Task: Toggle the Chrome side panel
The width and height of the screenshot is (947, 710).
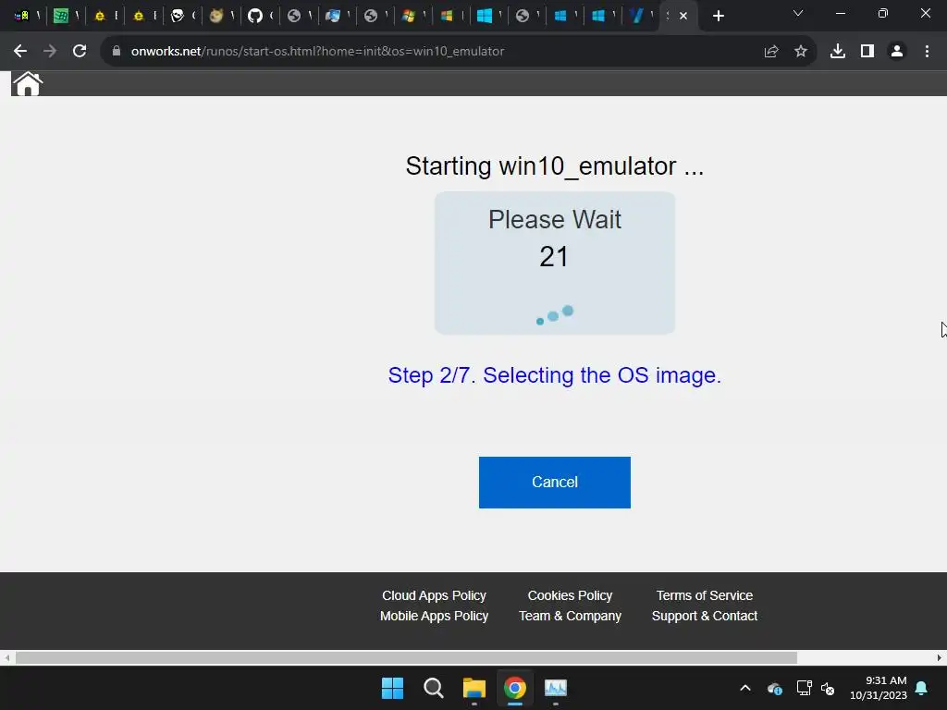Action: click(867, 52)
